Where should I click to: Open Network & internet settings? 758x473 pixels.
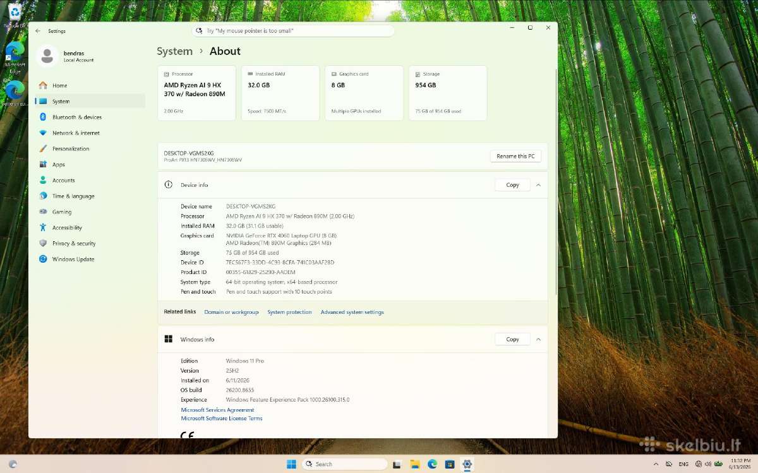point(90,133)
